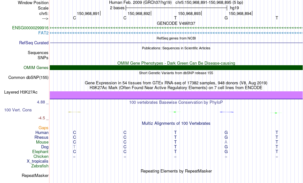
Task: Click the Window Position label
Action: 33,3
